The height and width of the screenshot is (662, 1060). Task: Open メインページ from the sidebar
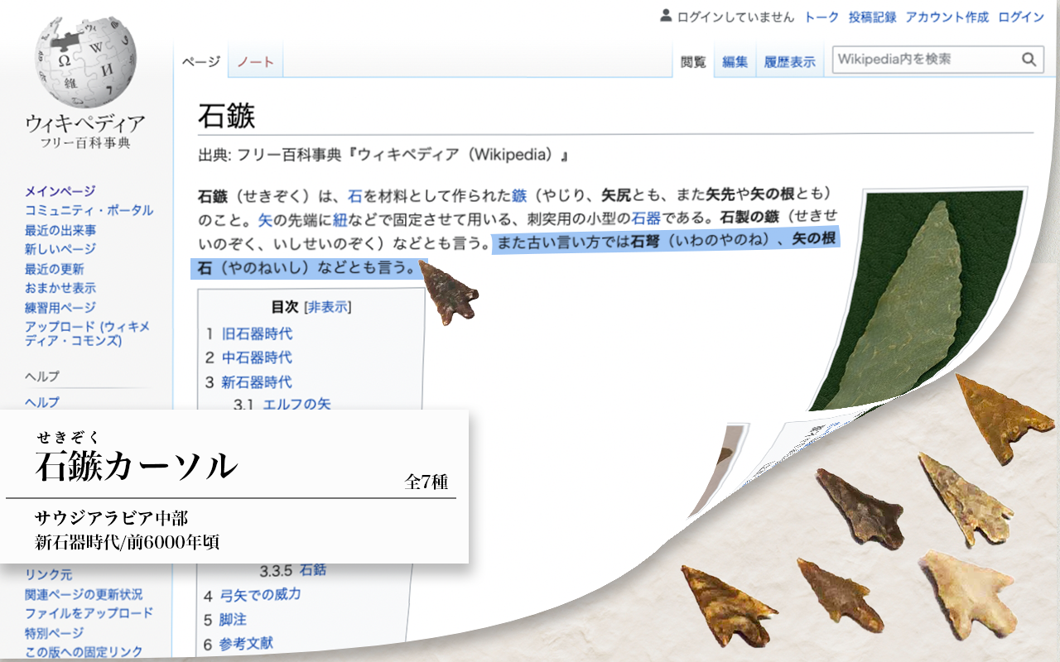(x=60, y=189)
